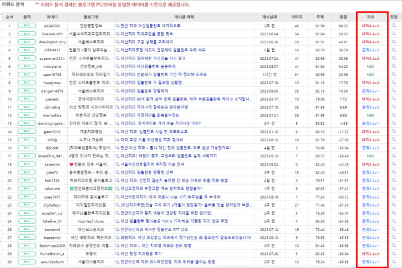
Task: Click the 지수 column header
Action: pyautogui.click(x=370, y=17)
